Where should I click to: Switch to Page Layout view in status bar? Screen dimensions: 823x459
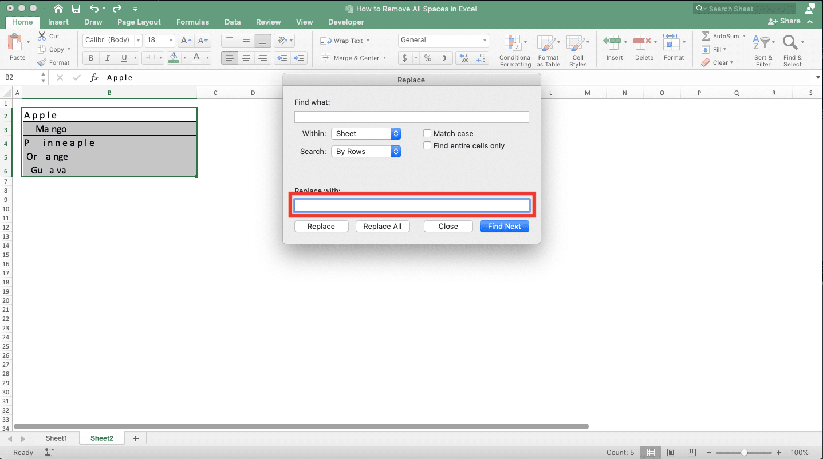tap(671, 452)
